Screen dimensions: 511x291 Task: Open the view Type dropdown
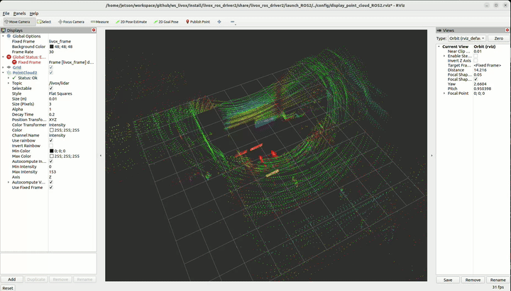point(467,38)
